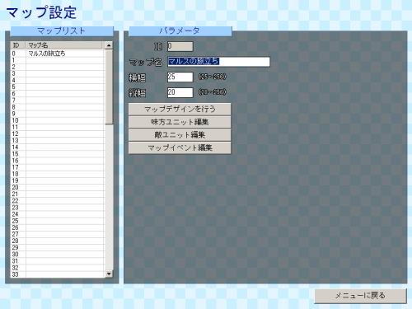Select map list row with ID 13
The height and width of the screenshot is (309, 412).
coord(58,140)
